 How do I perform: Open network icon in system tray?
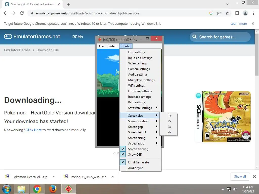coord(229,189)
